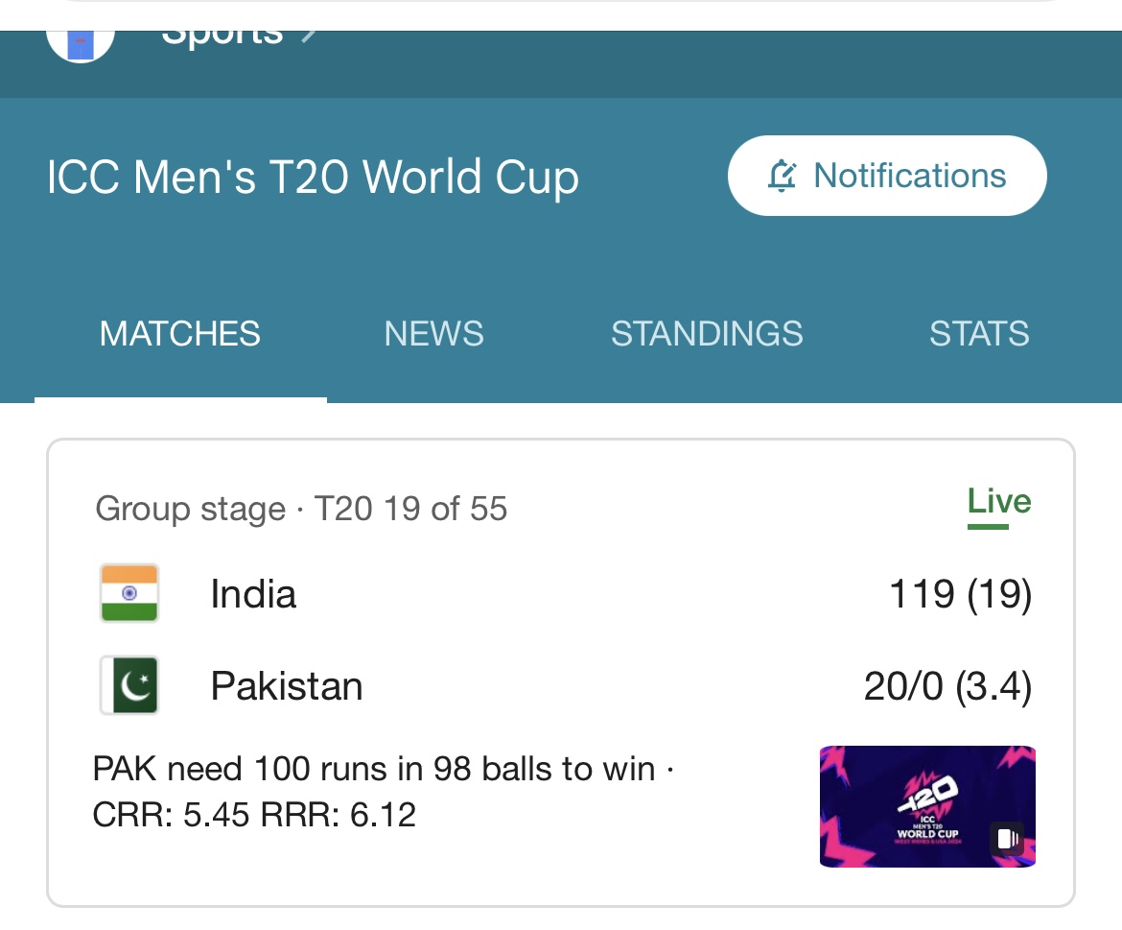Open the ICC Men's T20 World Cup title

[x=313, y=177]
